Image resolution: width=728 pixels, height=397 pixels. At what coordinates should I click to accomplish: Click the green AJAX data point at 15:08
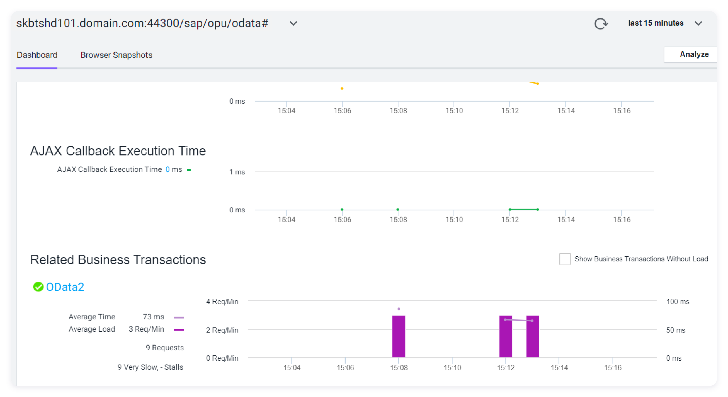[x=398, y=210]
